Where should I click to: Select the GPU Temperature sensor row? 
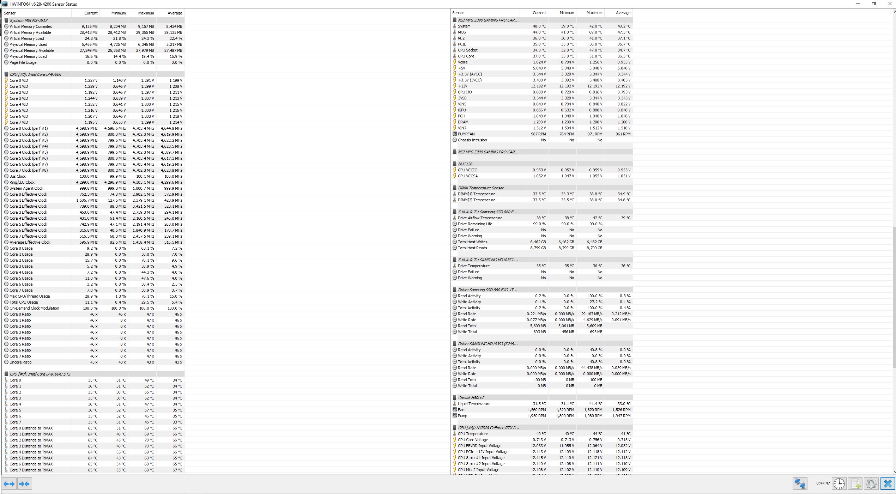tap(473, 434)
